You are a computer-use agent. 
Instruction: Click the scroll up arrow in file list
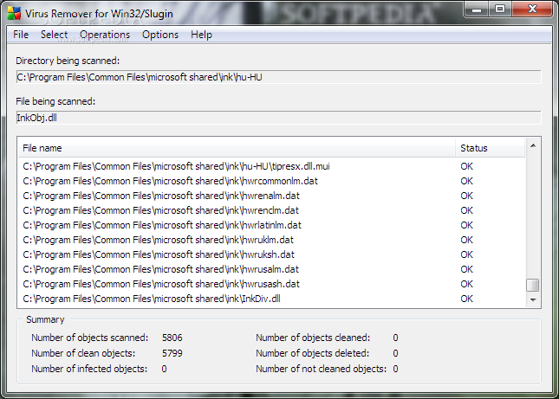point(533,145)
